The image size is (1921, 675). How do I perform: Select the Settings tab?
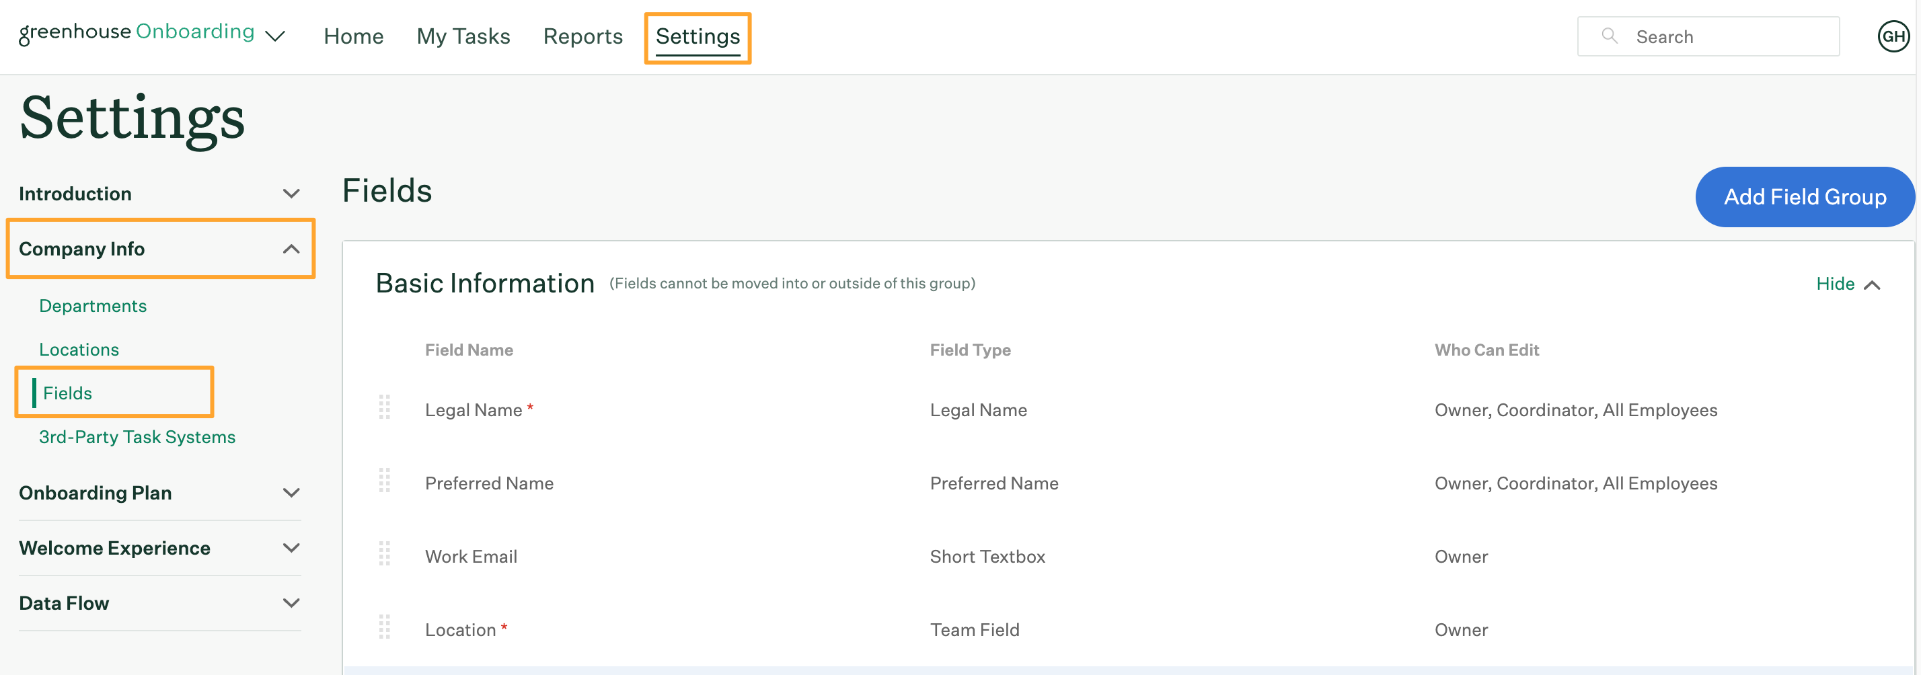click(698, 36)
